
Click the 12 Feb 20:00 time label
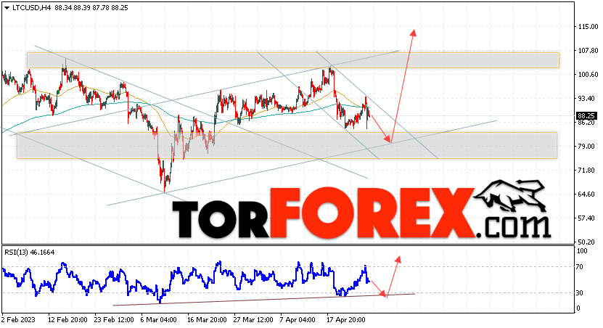click(67, 320)
